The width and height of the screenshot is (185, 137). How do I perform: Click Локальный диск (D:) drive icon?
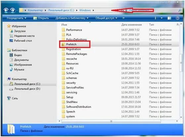(11, 89)
